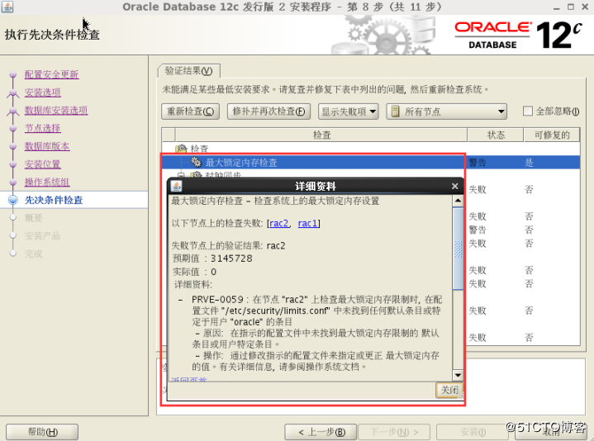Click the dialog scrollbar up arrow
594x441 pixels.
click(458, 201)
